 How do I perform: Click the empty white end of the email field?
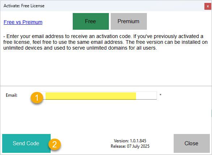click(x=146, y=96)
